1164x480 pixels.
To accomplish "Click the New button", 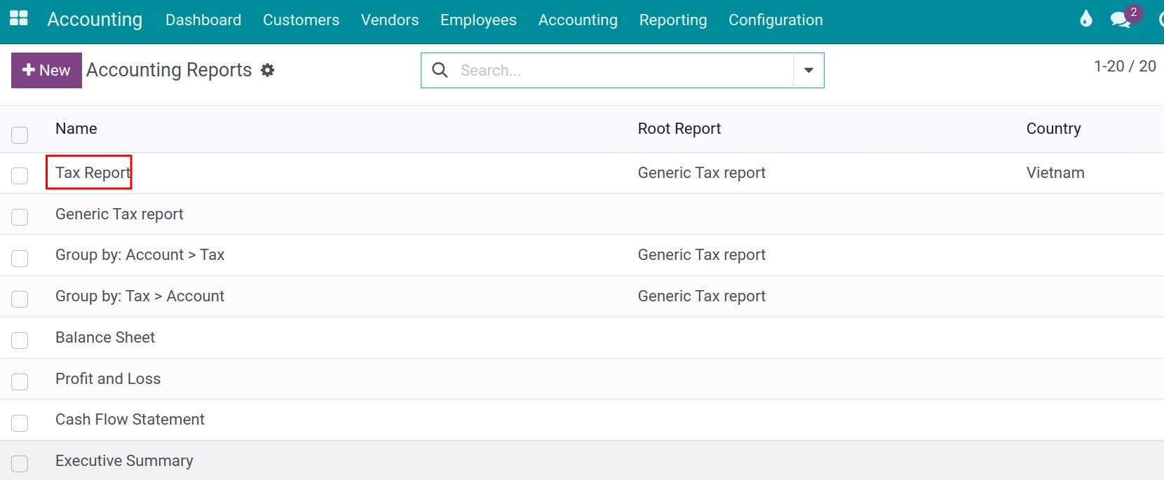I will click(x=46, y=70).
